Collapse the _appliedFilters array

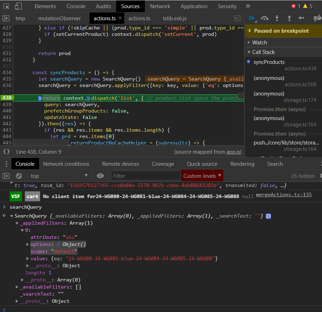pos(17,223)
